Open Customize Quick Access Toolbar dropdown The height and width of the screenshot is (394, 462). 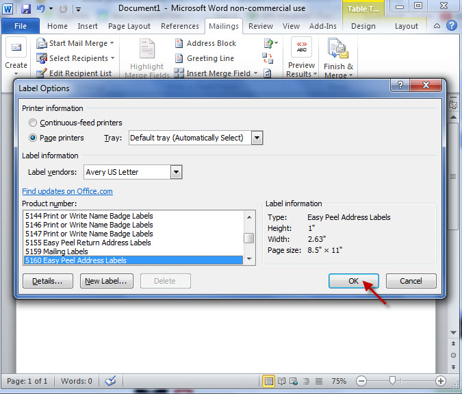(x=78, y=9)
